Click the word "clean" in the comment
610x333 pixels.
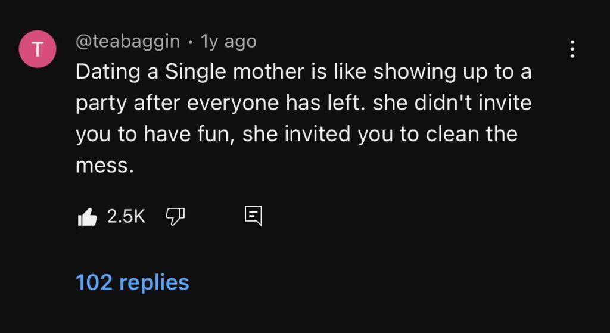(454, 134)
